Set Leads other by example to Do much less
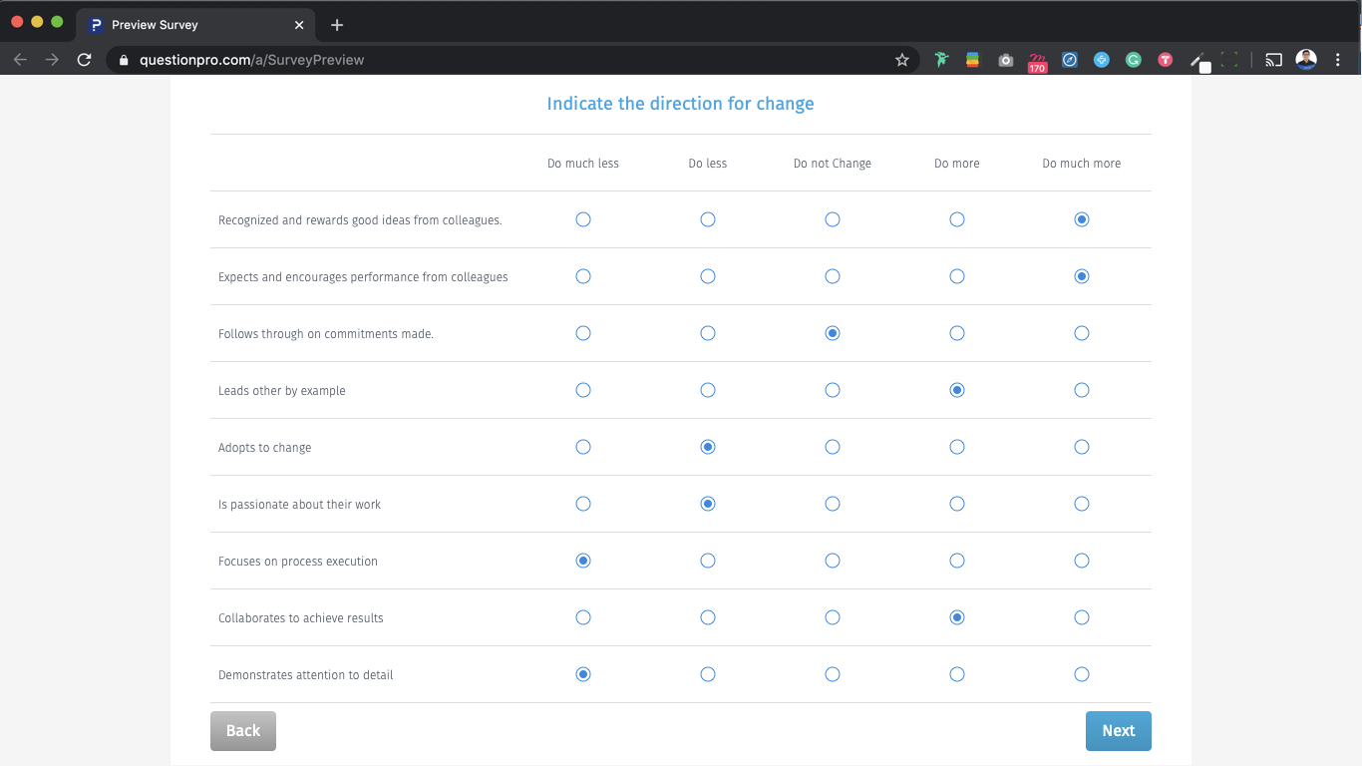The width and height of the screenshot is (1362, 766). coord(583,390)
